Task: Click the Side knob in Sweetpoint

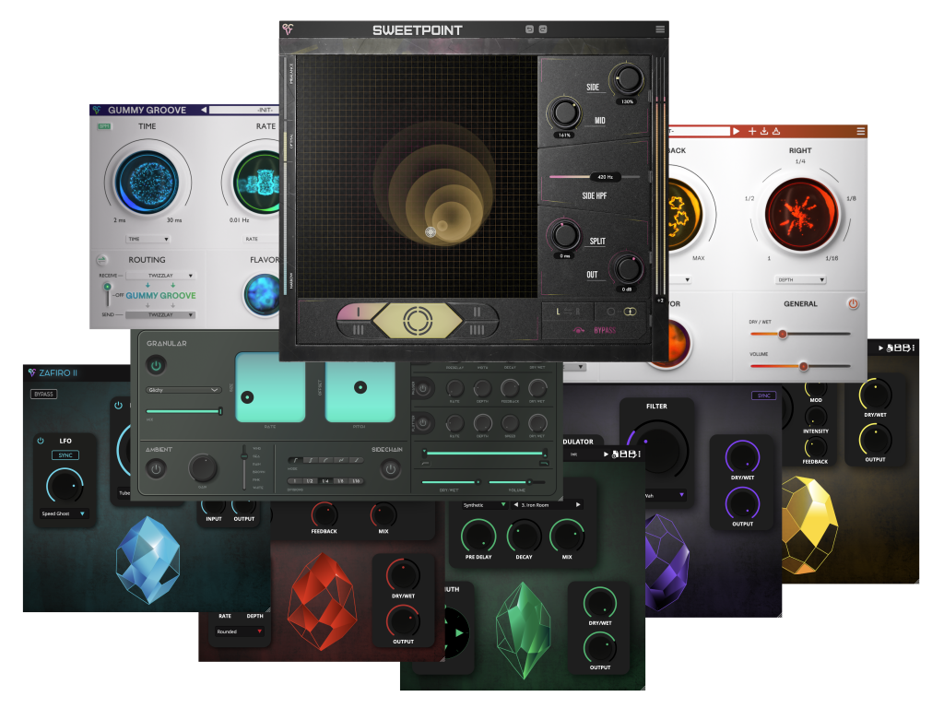Action: click(x=627, y=79)
